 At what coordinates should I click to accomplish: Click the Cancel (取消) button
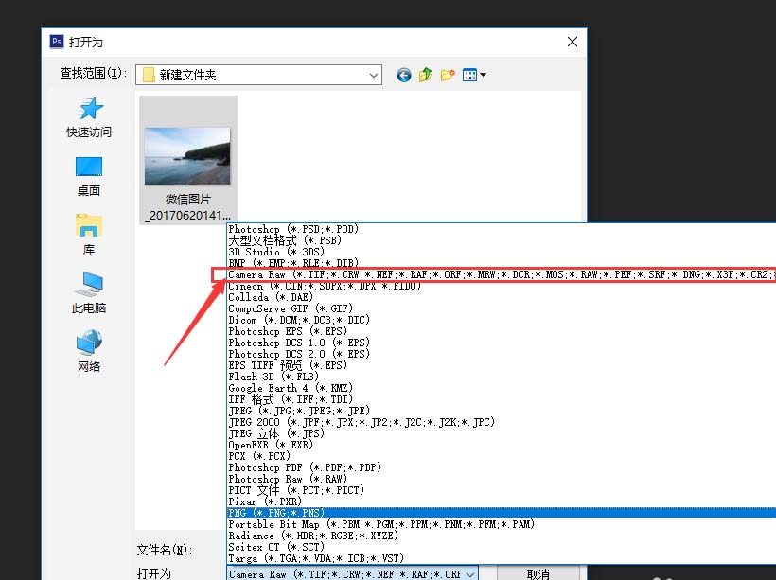[538, 574]
